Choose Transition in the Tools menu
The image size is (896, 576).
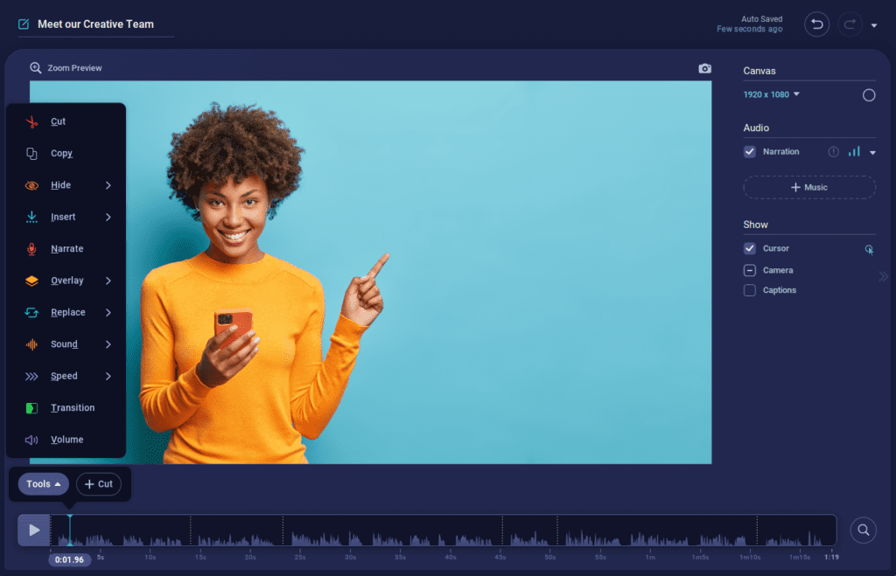71,407
